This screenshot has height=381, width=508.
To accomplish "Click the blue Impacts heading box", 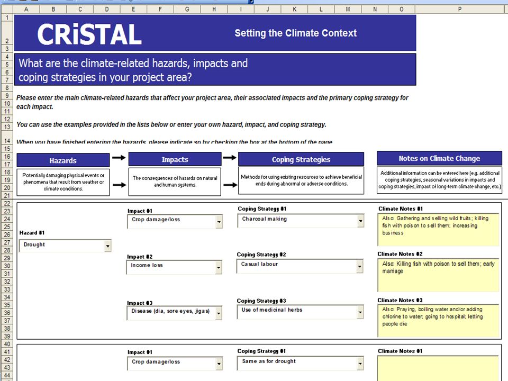I will pyautogui.click(x=175, y=159).
